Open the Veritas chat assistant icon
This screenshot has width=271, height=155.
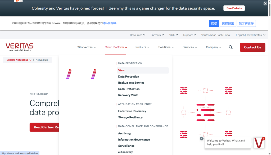pos(259,143)
